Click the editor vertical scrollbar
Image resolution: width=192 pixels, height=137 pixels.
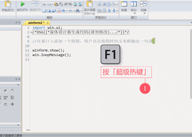(x=191, y=64)
